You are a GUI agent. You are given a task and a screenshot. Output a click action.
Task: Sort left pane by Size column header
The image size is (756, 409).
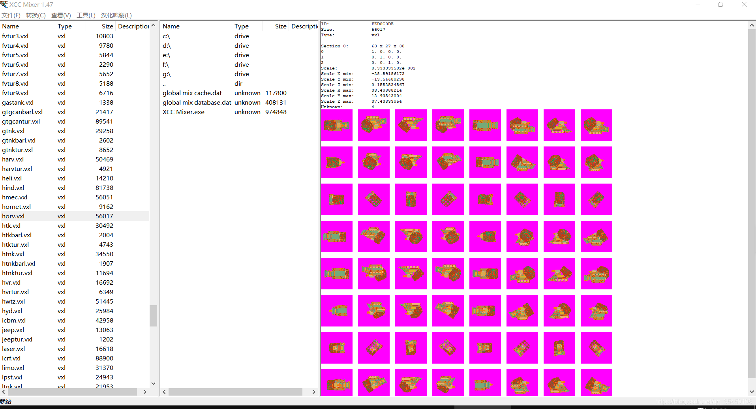click(100, 26)
